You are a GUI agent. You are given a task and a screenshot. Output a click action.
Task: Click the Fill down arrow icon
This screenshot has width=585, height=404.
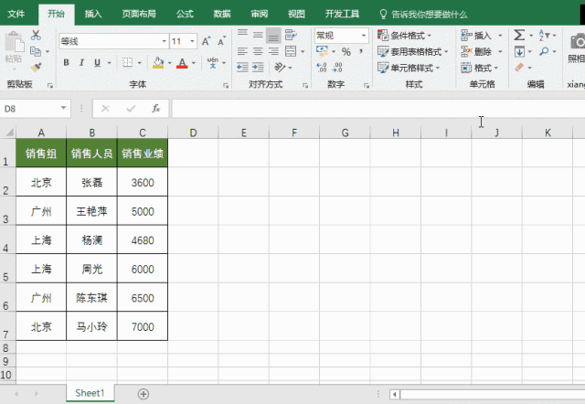point(519,51)
